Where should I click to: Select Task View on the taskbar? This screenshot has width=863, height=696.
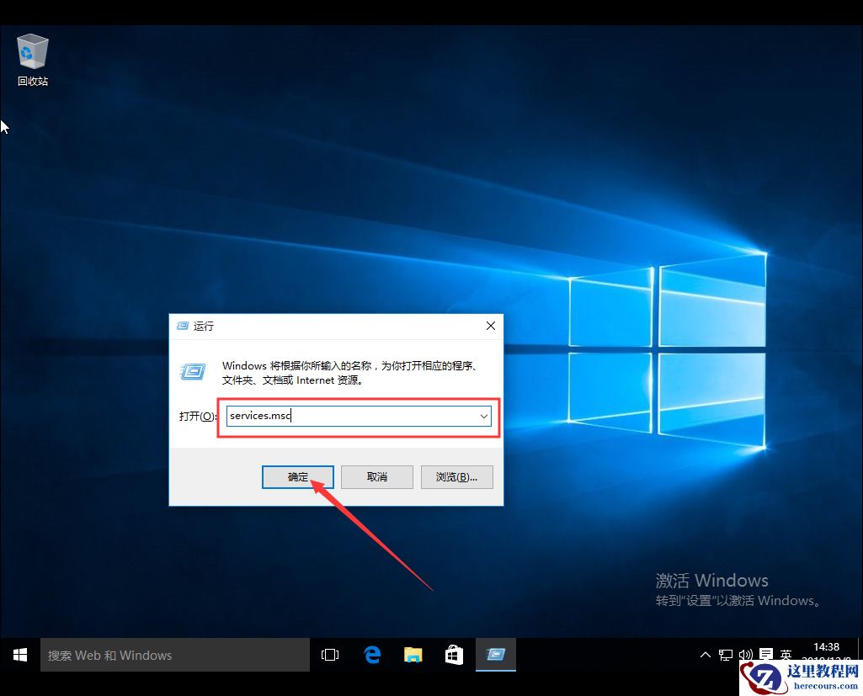tap(329, 654)
